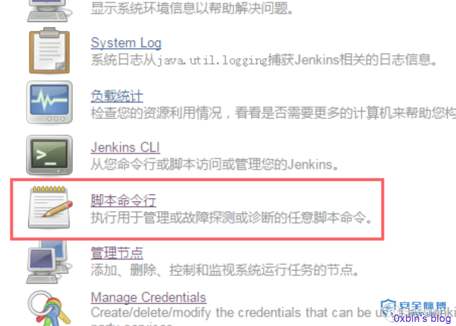The image size is (456, 326).
Task: Click the 安全脉搏 watermark logo
Action: click(x=413, y=308)
